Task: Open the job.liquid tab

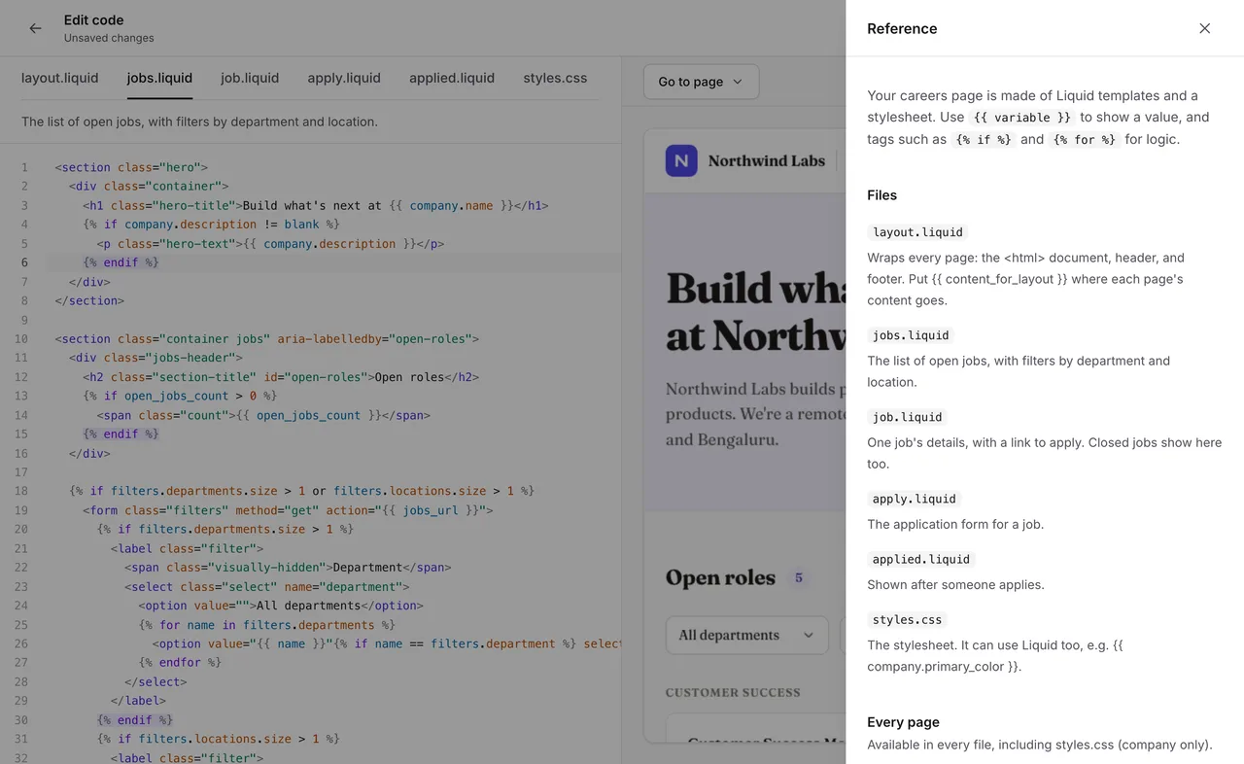Action: coord(250,78)
